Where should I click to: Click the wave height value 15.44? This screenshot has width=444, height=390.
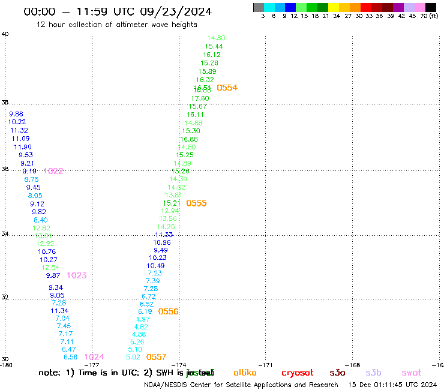pos(214,46)
